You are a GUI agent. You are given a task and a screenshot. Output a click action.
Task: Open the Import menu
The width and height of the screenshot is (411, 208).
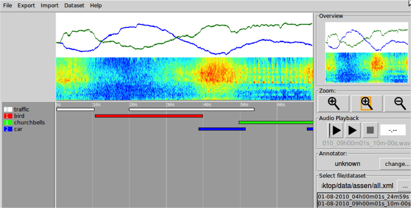point(49,5)
